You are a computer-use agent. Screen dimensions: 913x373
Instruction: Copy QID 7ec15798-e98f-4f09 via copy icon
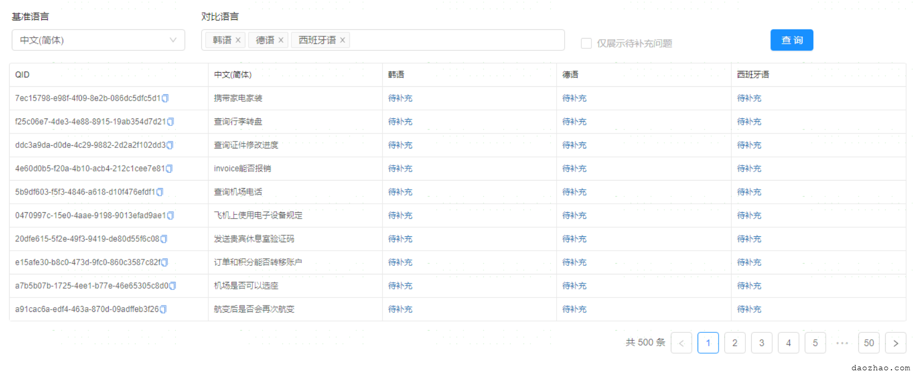point(165,99)
